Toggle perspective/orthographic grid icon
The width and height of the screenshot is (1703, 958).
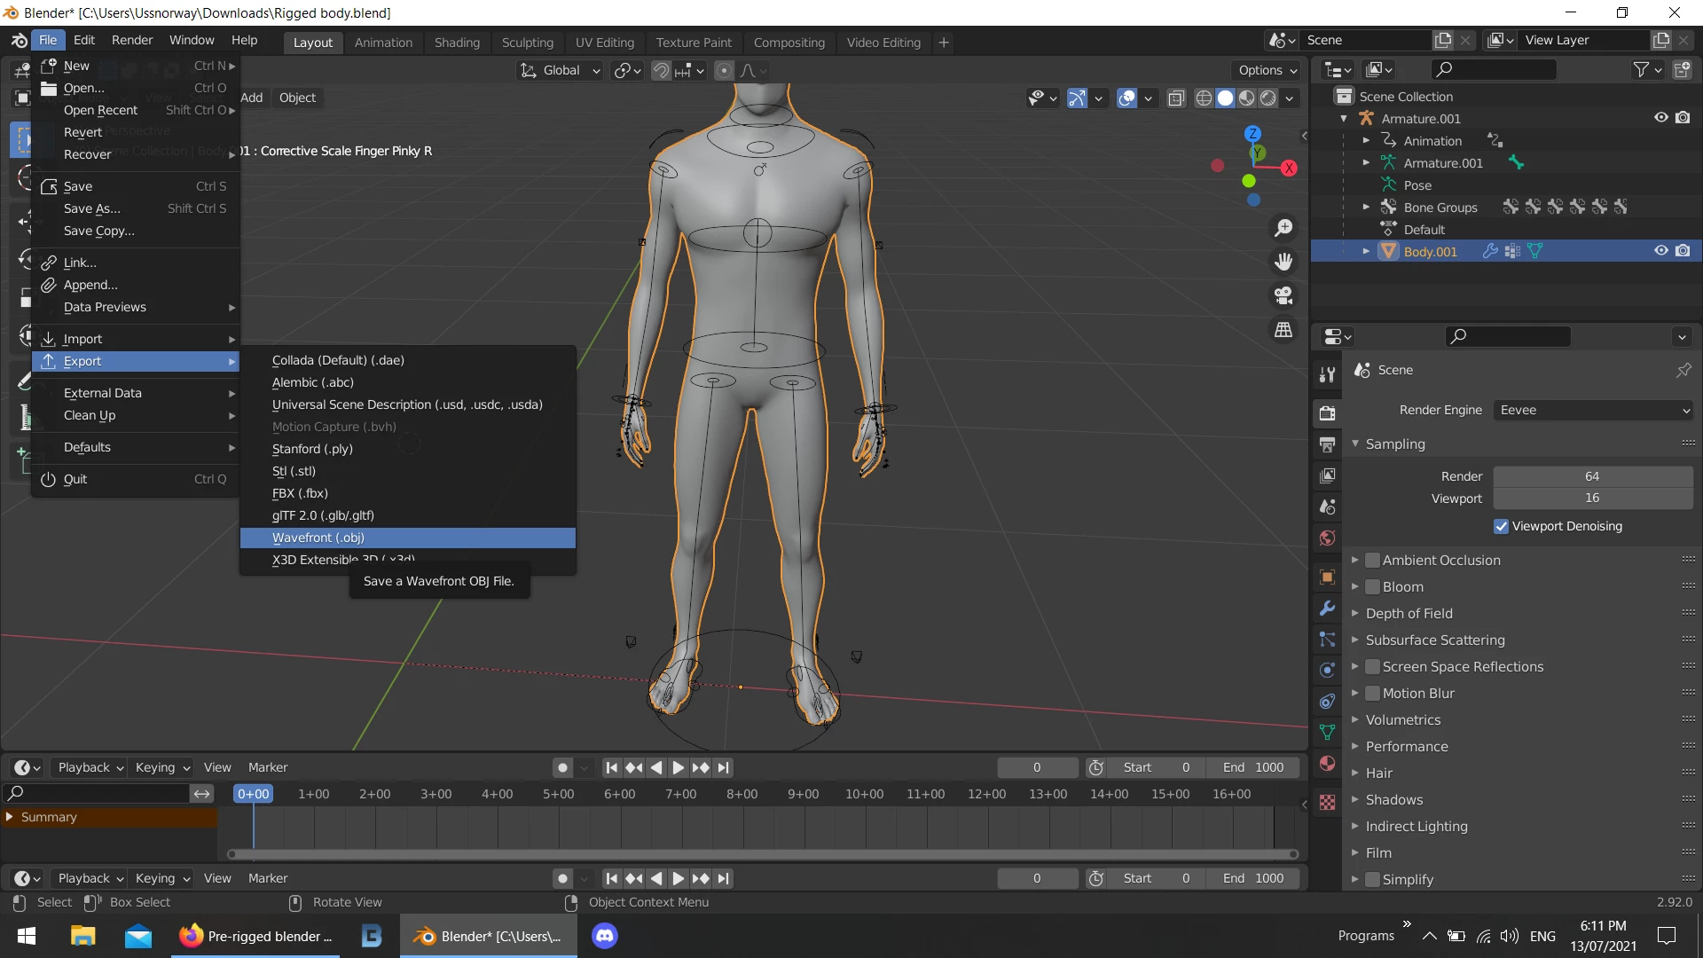pos(1283,330)
